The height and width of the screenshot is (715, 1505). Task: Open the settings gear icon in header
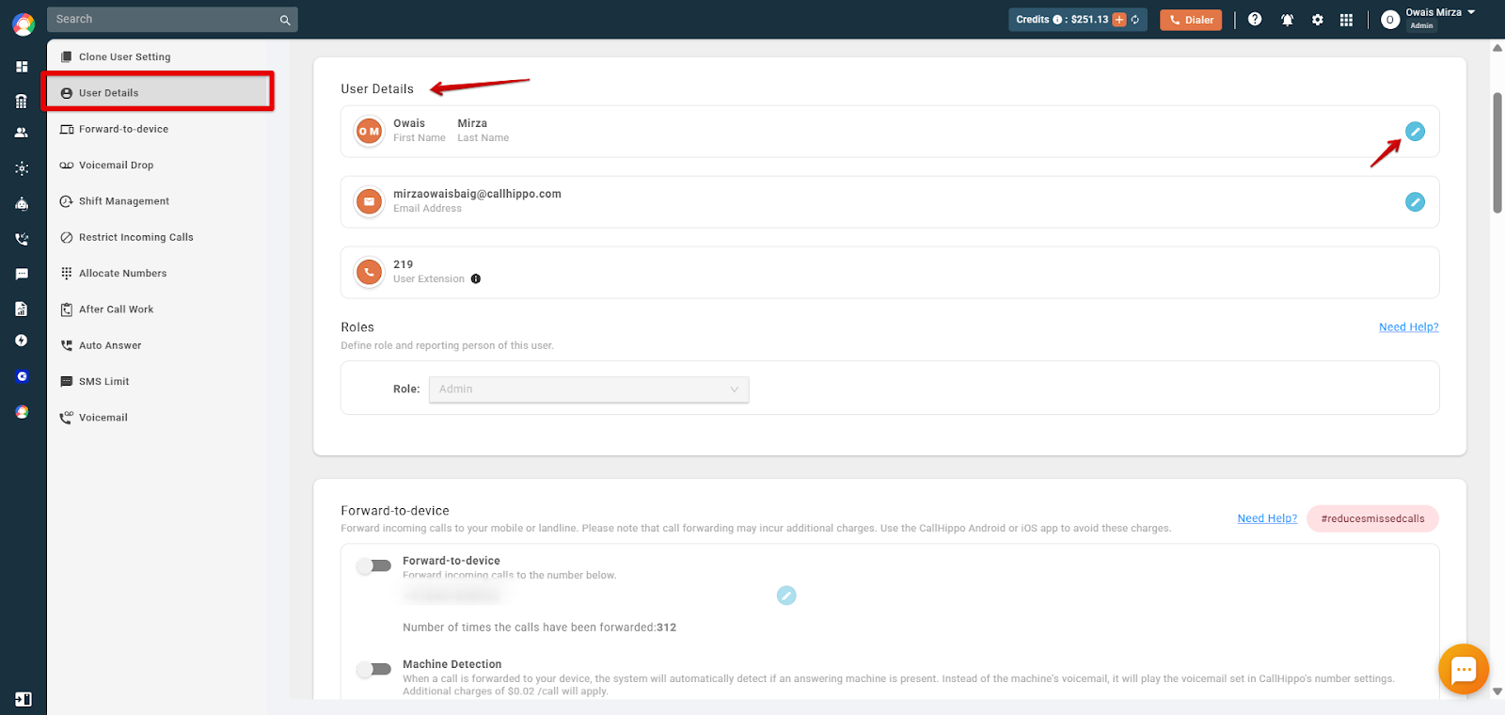(1318, 20)
